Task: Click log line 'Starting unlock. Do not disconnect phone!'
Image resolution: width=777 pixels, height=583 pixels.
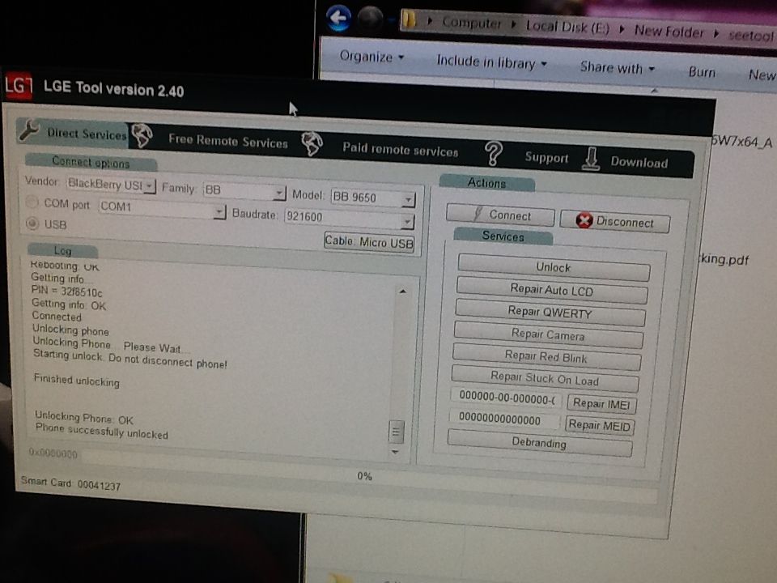Action: [x=129, y=359]
